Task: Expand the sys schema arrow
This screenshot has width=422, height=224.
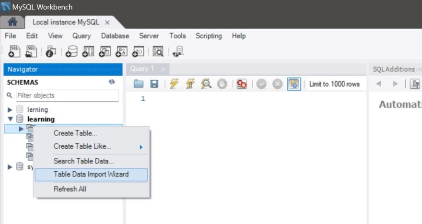Action: click(10, 166)
